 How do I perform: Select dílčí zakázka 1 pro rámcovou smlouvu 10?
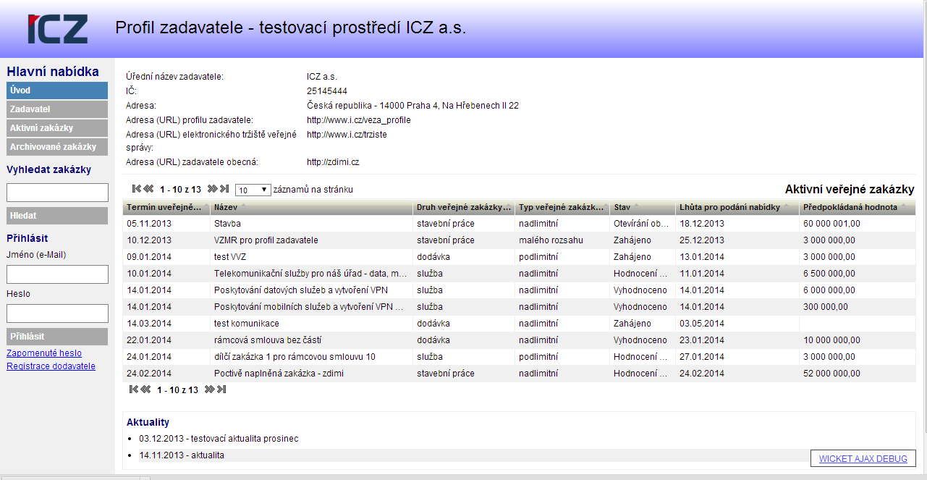(520, 357)
